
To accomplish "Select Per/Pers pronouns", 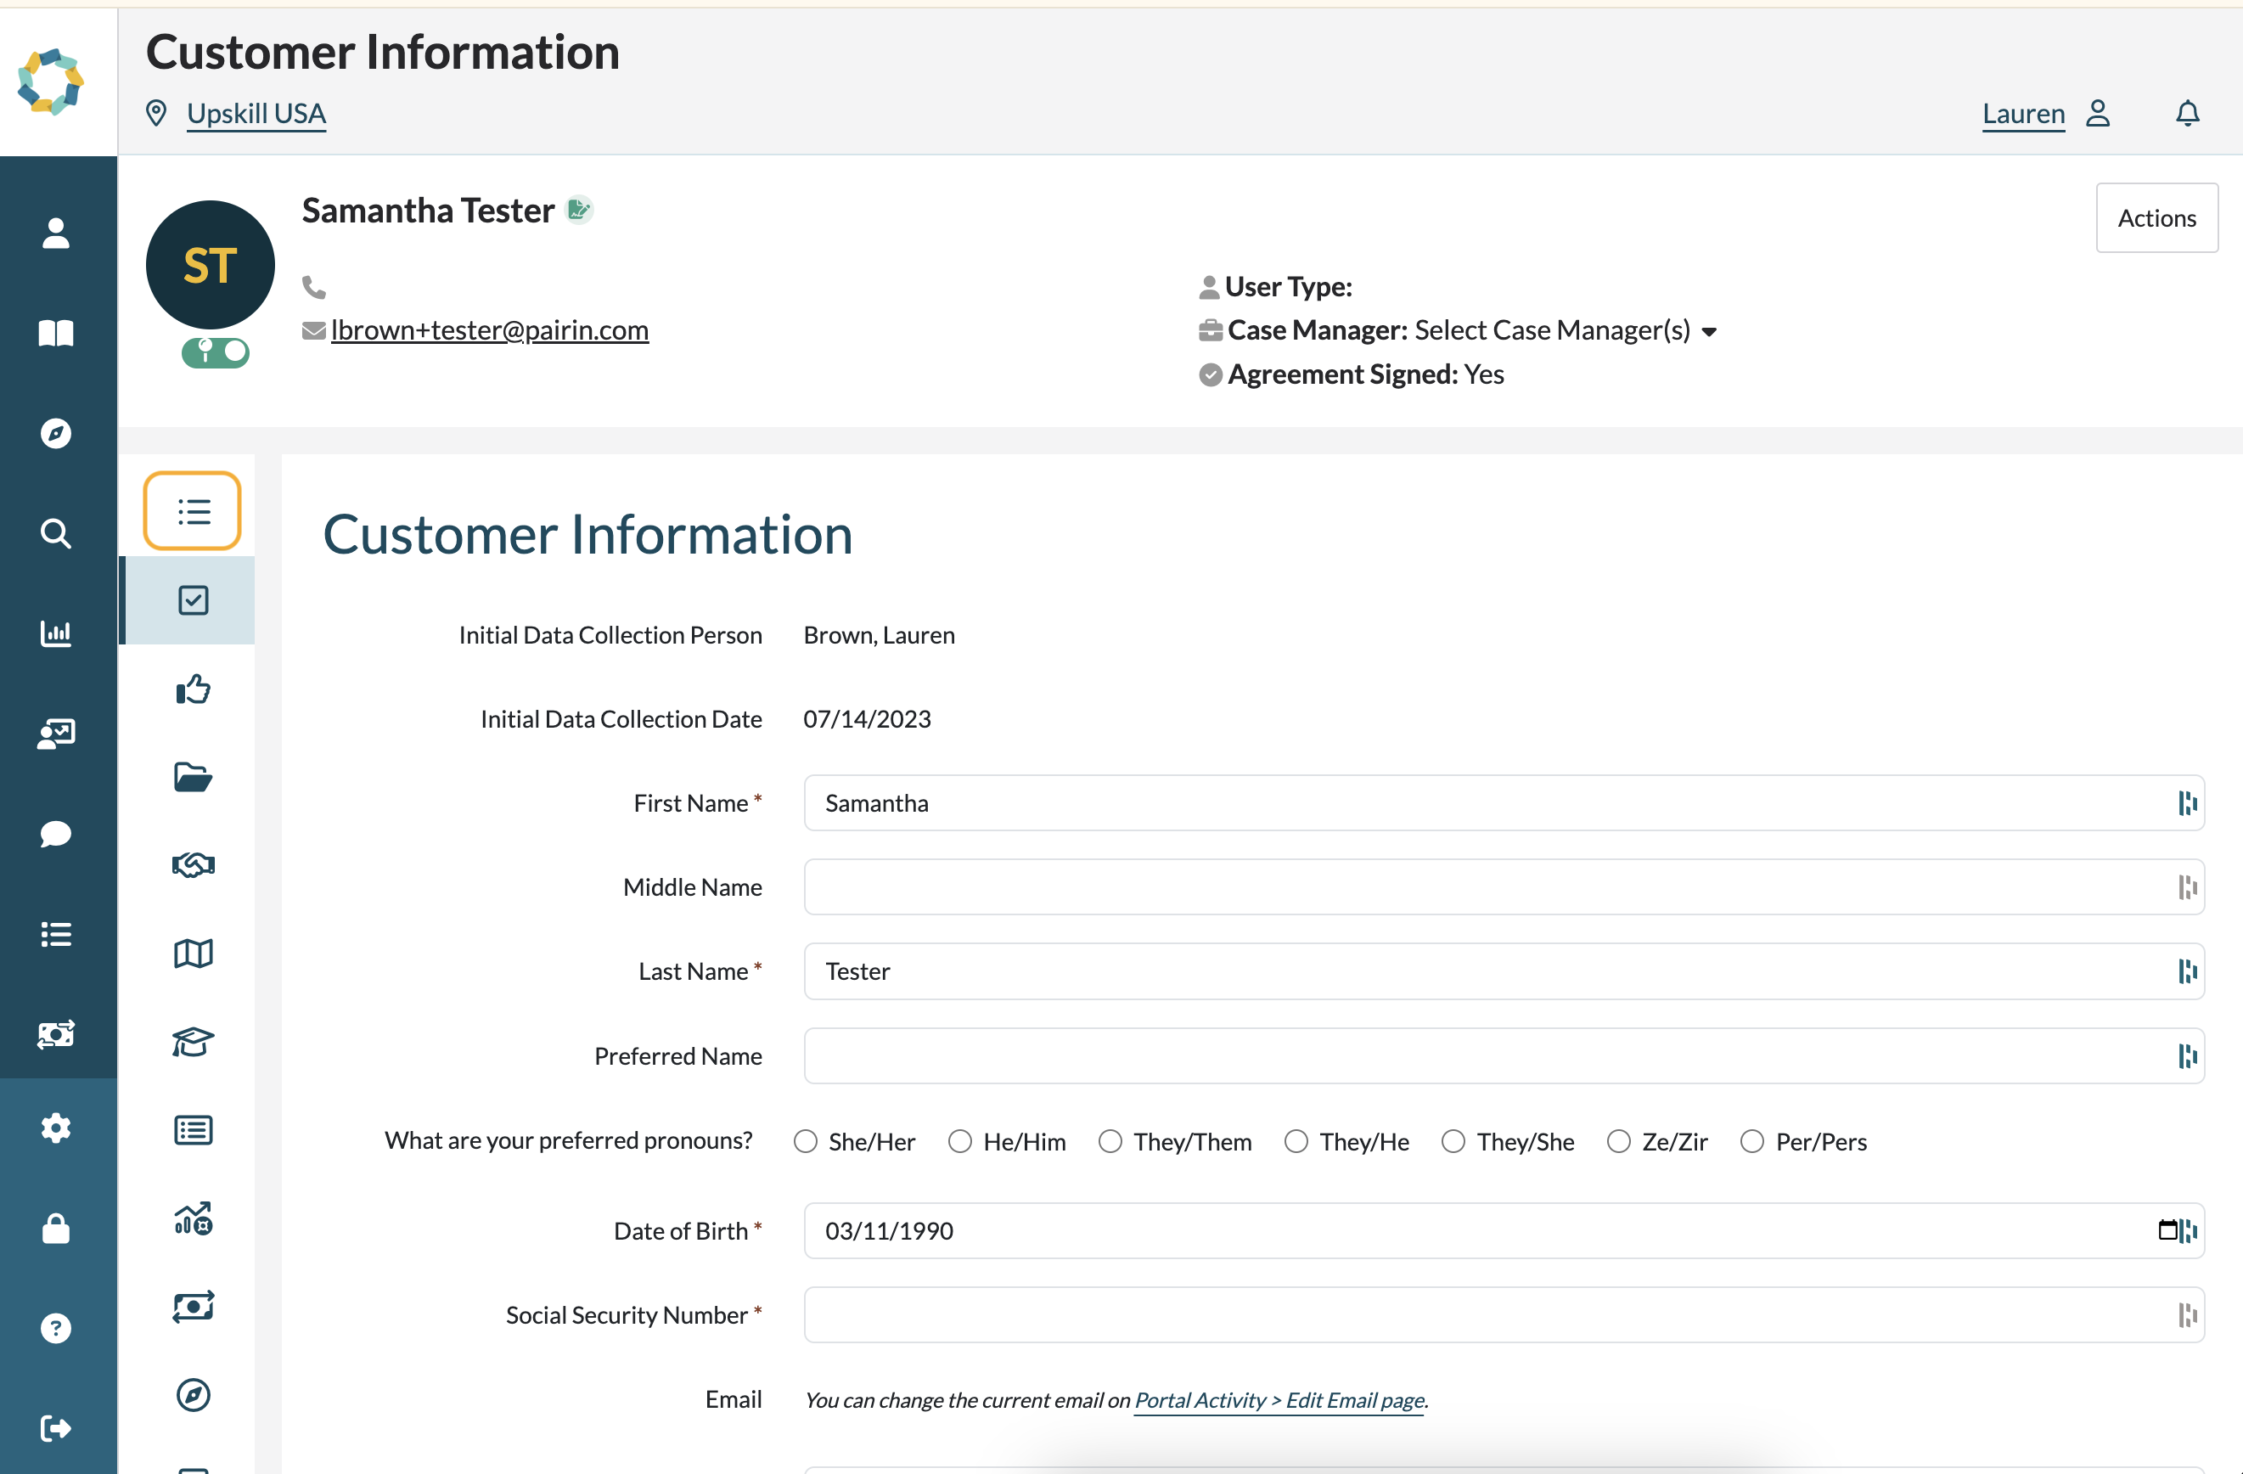I will pos(1752,1141).
